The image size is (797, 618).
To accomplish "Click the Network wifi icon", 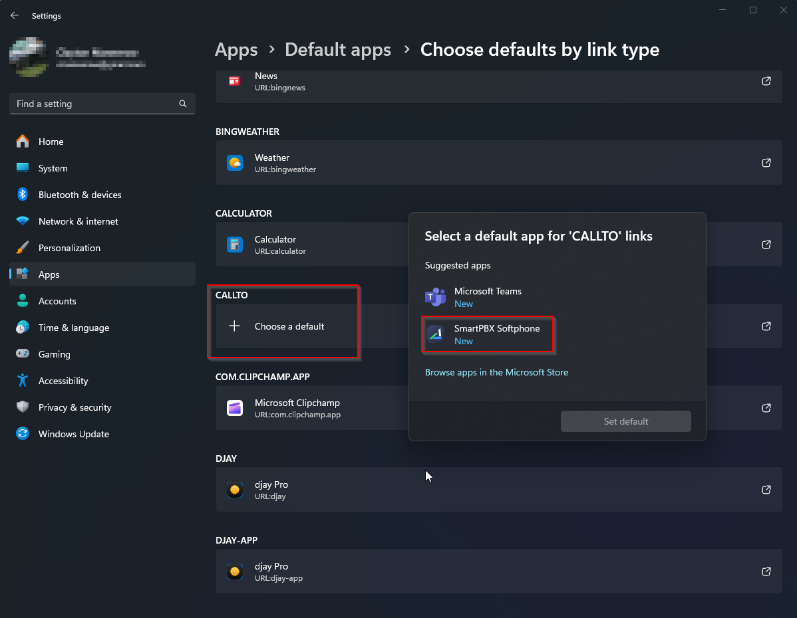I will point(23,221).
